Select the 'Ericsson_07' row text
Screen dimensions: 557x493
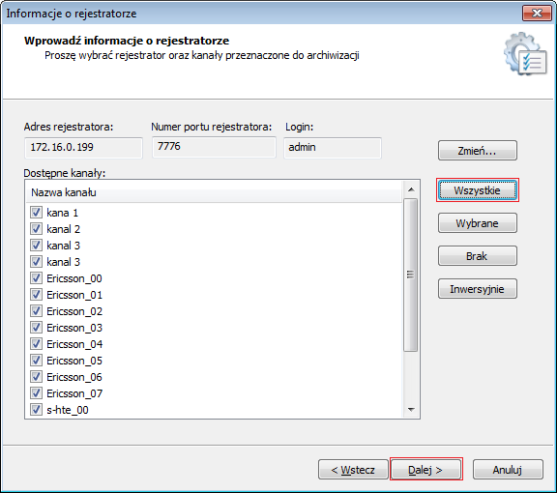(x=74, y=393)
